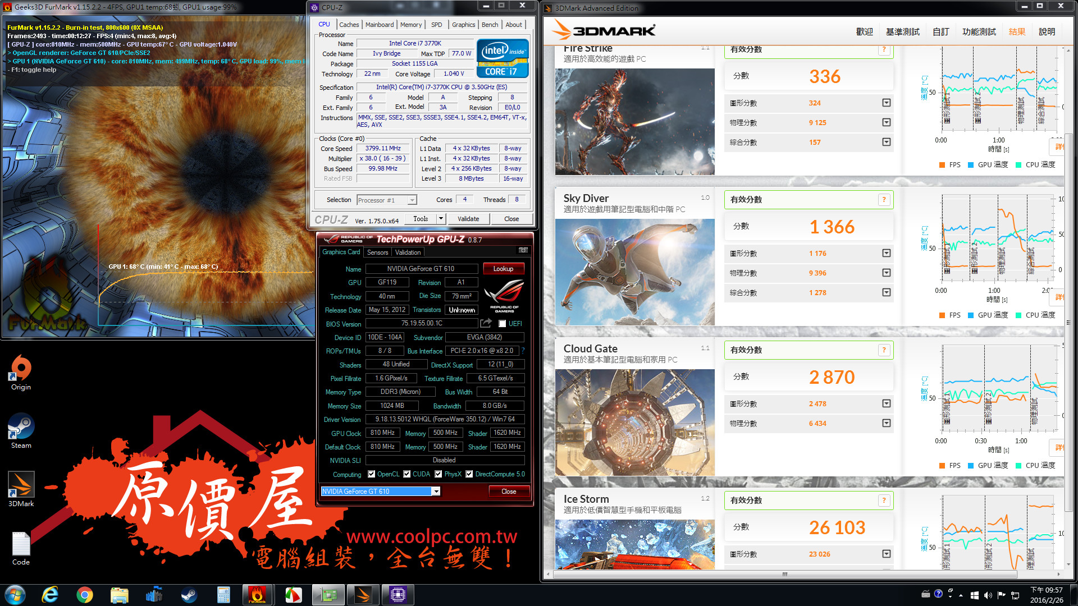Launch Internet Explorer from taskbar
Viewport: 1078px width, 606px height.
pyautogui.click(x=50, y=595)
